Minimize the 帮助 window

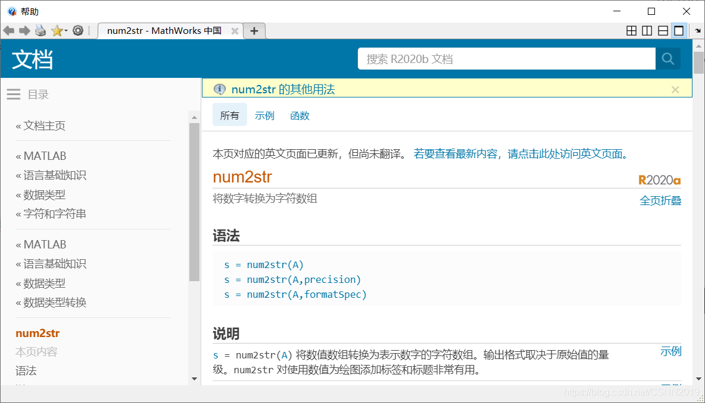(617, 11)
